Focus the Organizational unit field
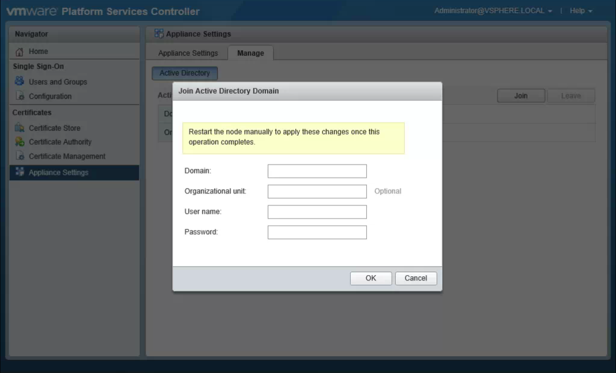Image resolution: width=616 pixels, height=373 pixels. point(317,192)
